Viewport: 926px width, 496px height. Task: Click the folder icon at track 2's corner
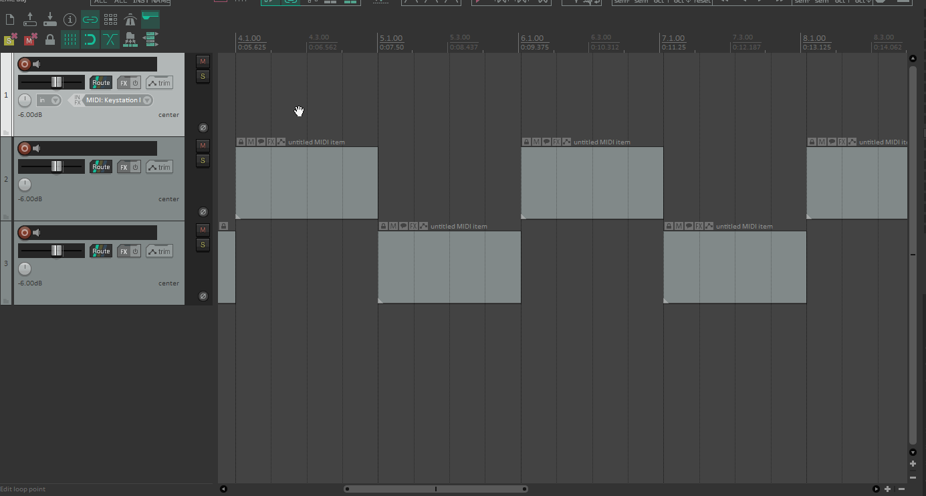[7, 217]
